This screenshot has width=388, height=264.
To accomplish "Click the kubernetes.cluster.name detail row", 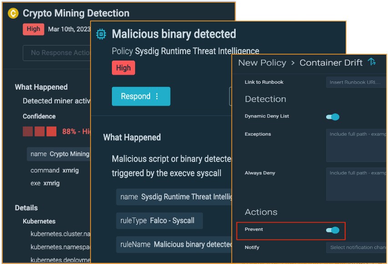I will 60,234.
